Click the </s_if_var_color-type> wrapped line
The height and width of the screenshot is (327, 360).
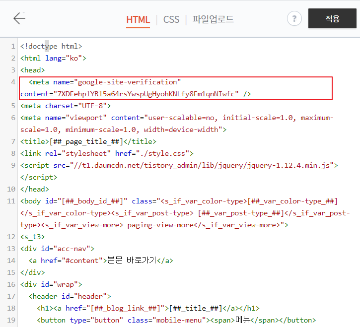(x=185, y=213)
